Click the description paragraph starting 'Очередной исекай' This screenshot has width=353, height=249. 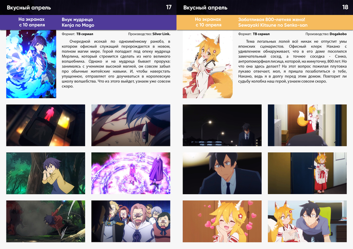[x=116, y=64]
